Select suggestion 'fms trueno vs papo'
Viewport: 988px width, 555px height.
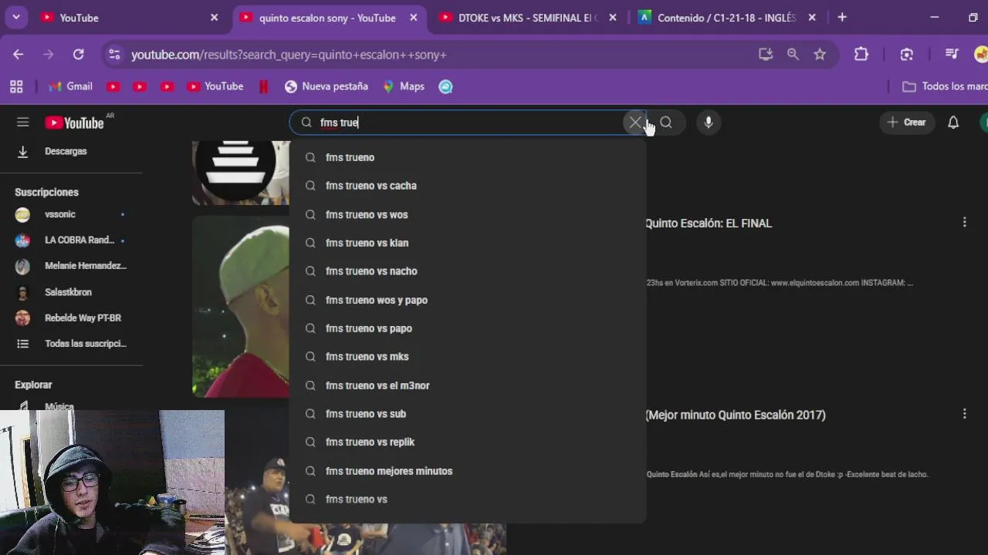click(x=467, y=328)
